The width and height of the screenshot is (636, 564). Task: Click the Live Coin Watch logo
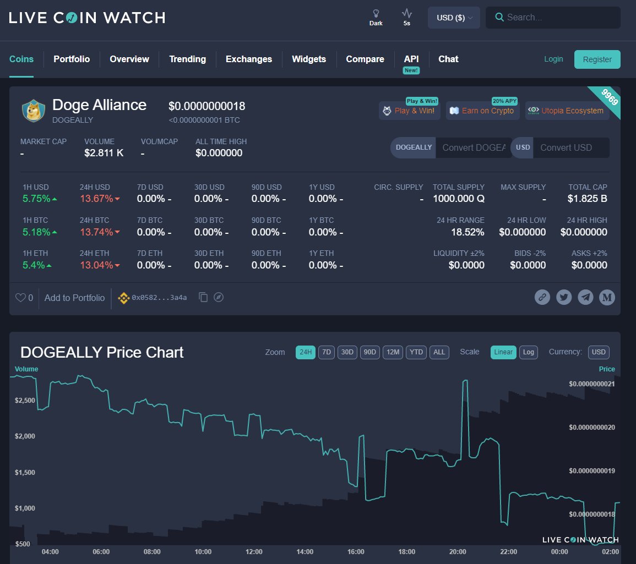coord(87,18)
